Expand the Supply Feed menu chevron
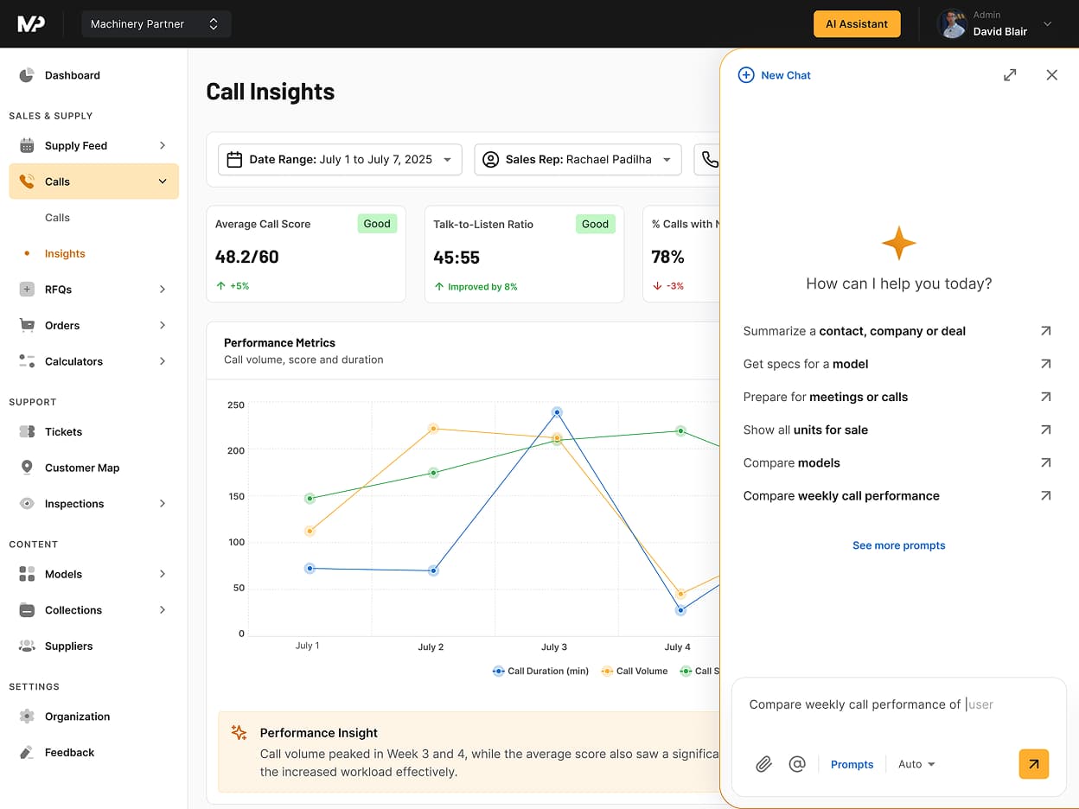 click(163, 145)
